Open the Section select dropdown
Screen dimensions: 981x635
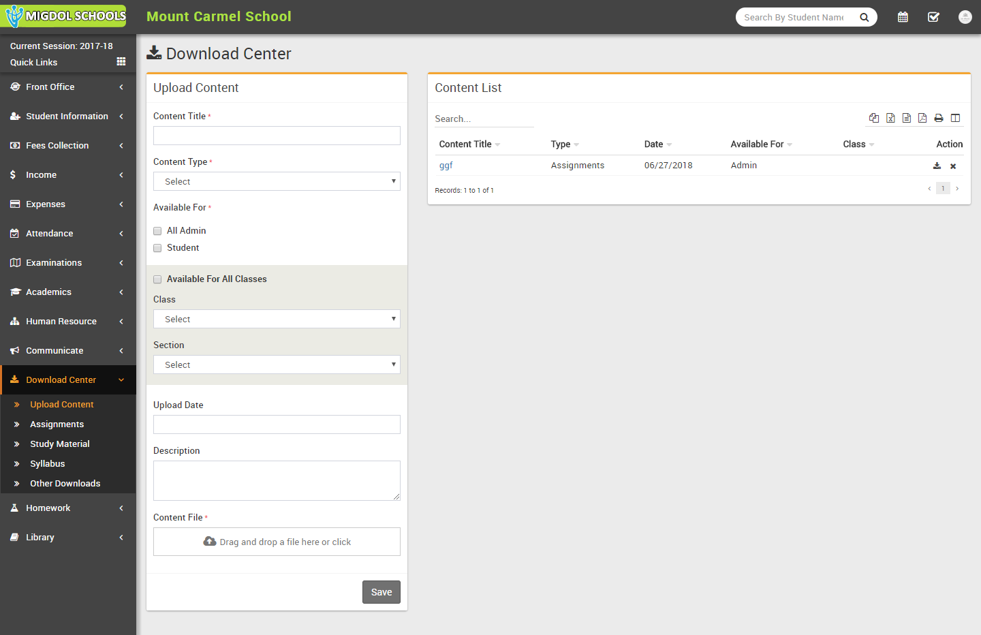pos(277,365)
